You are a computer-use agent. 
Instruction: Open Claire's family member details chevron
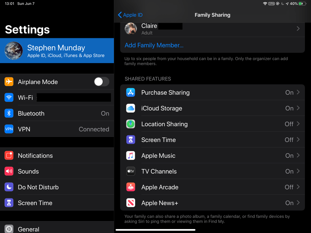pyautogui.click(x=298, y=29)
